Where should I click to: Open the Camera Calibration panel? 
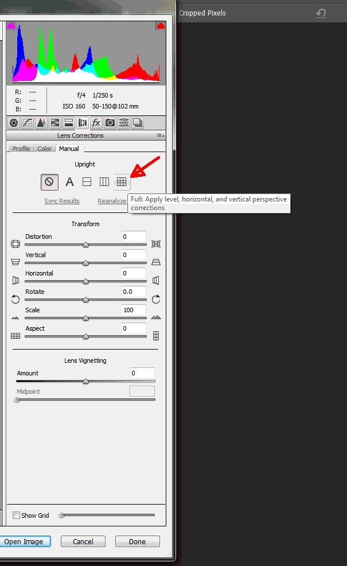[110, 123]
